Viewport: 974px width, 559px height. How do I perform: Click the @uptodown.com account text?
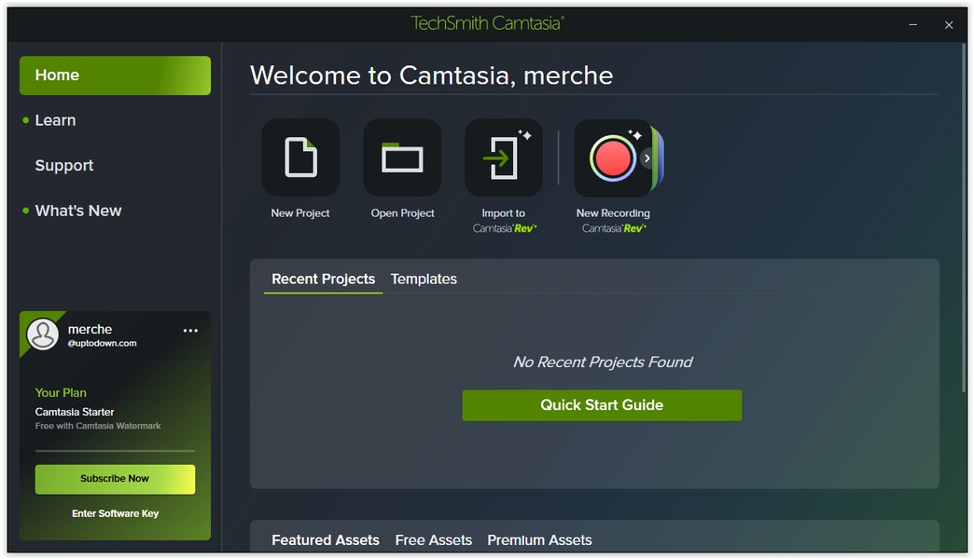(x=102, y=343)
